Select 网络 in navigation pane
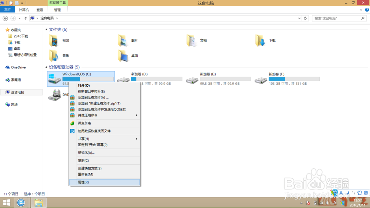This screenshot has width=370, height=208. pyautogui.click(x=14, y=105)
